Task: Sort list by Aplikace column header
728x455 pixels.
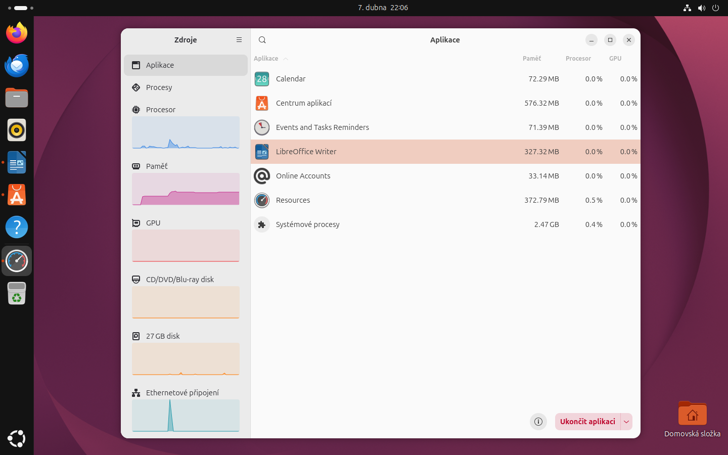Action: [266, 59]
